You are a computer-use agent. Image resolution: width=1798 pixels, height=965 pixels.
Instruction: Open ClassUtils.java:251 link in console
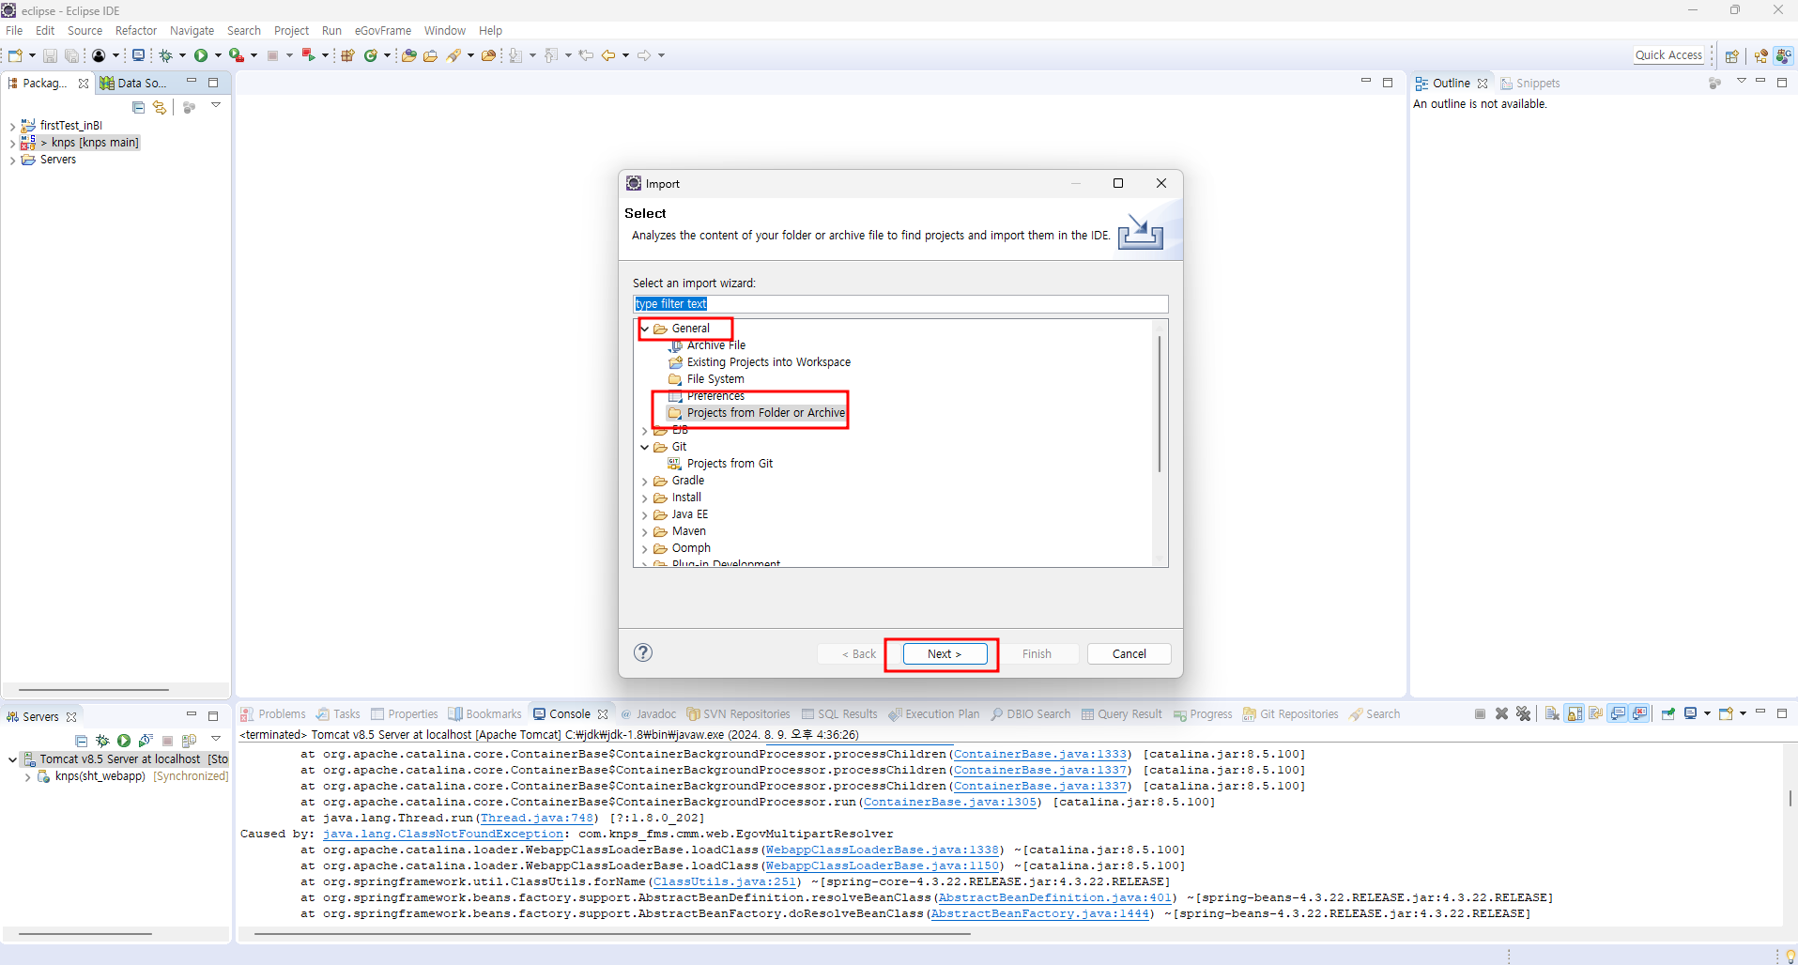725,881
